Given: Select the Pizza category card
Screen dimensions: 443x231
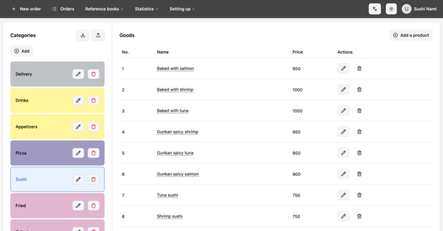Looking at the screenshot, I should pyautogui.click(x=57, y=153).
